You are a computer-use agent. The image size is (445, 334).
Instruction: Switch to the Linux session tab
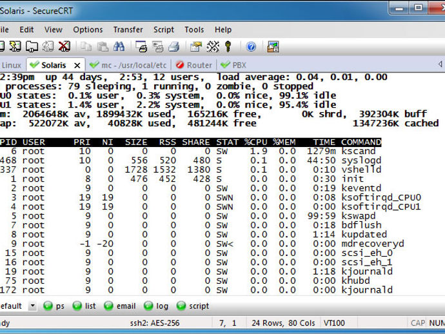[x=11, y=65]
